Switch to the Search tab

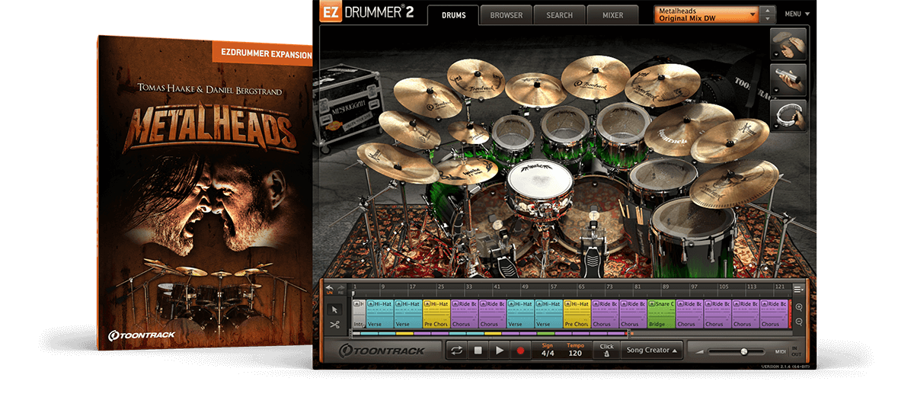click(x=559, y=15)
